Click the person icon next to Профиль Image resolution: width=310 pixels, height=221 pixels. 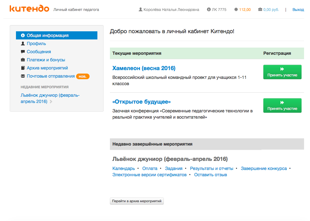click(x=23, y=44)
